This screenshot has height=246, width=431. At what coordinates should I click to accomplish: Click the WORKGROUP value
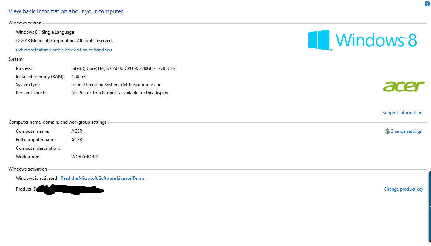tap(85, 157)
